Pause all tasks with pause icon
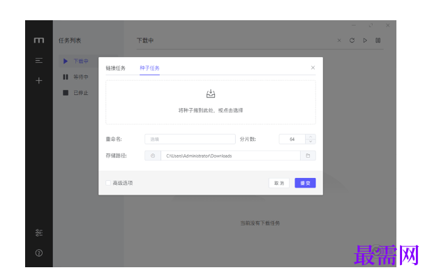 coord(378,40)
